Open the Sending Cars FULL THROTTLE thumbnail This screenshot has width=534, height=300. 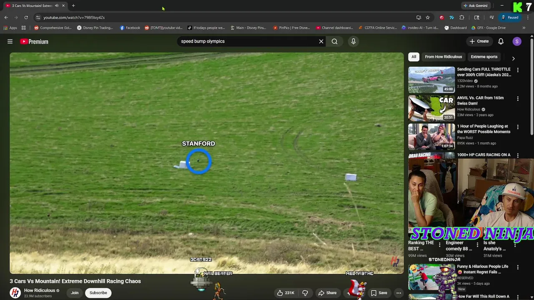431,80
